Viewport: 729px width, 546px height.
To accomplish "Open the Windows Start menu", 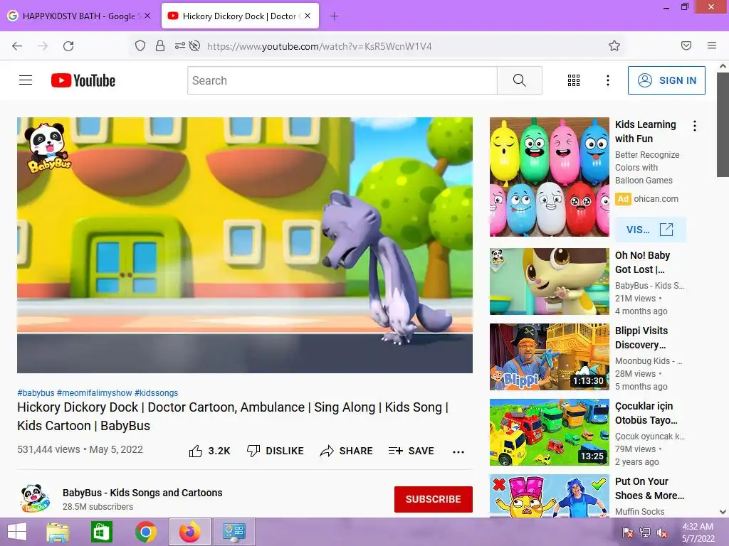I will (x=17, y=532).
